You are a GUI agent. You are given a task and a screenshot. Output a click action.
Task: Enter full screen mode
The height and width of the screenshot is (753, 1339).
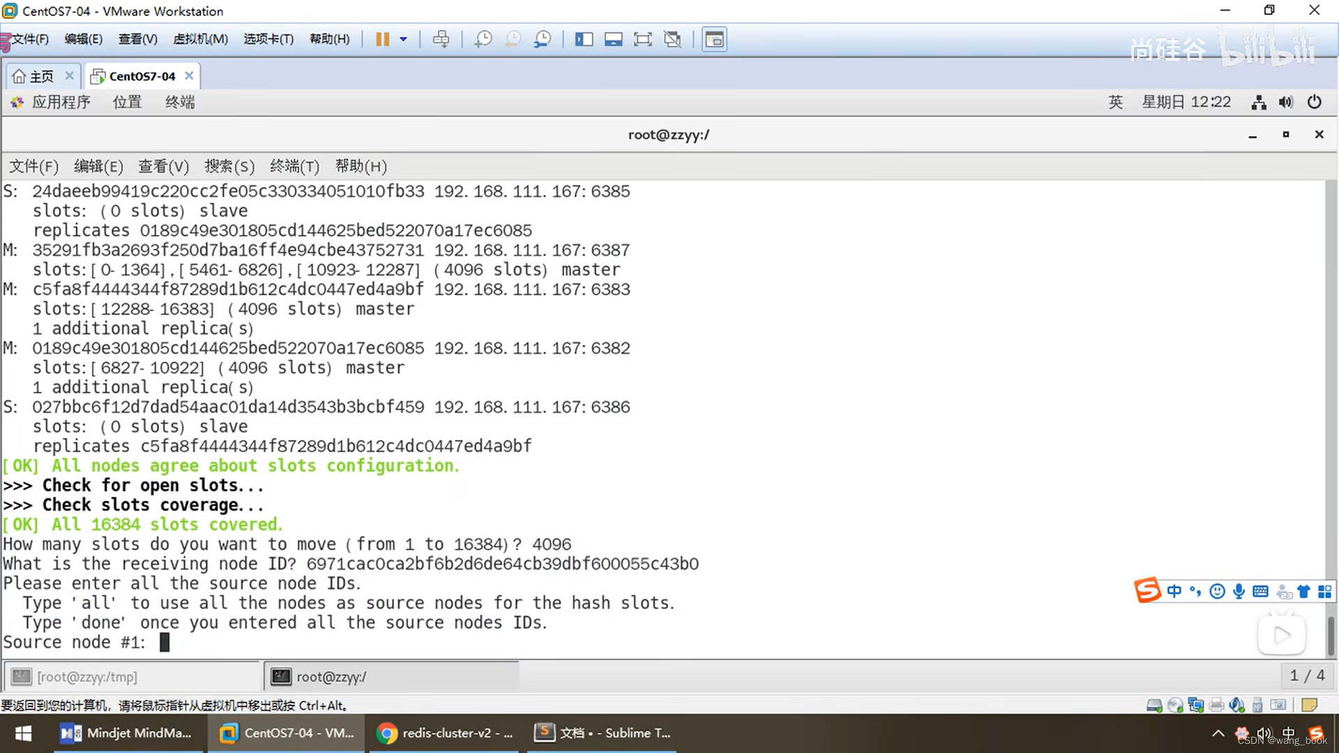(642, 39)
